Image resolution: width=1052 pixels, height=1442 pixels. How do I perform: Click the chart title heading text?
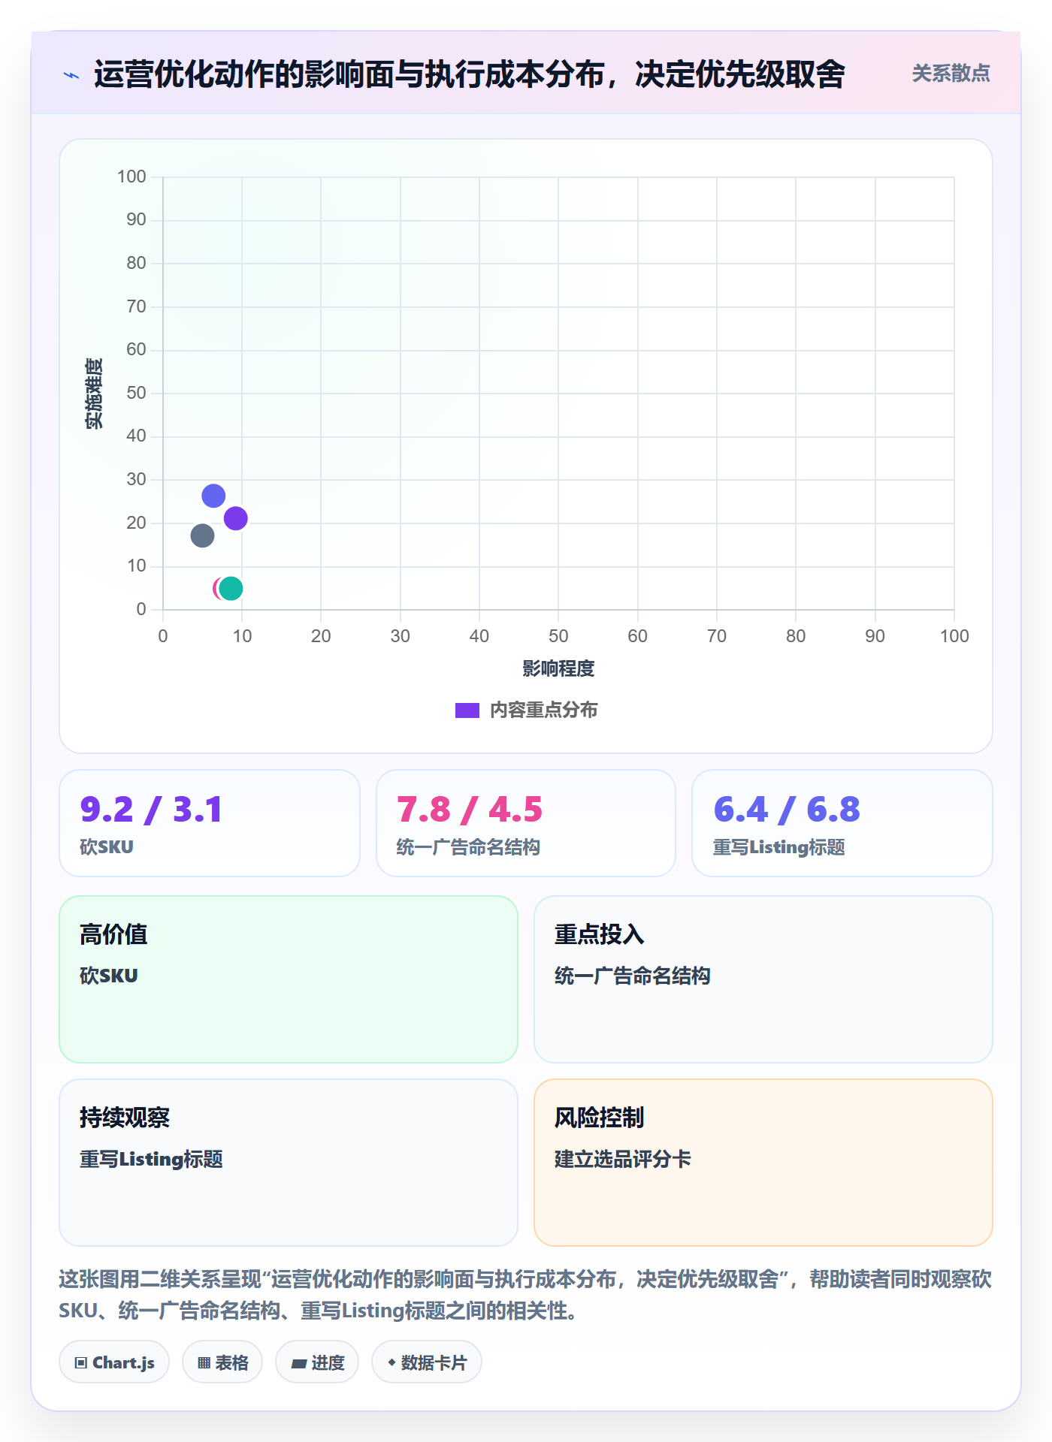(x=470, y=74)
